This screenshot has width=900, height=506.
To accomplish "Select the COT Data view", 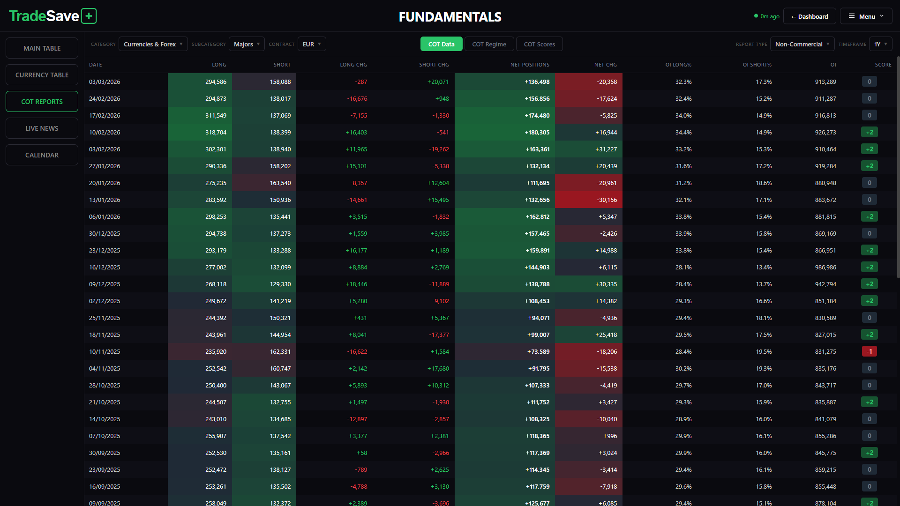I will (441, 45).
